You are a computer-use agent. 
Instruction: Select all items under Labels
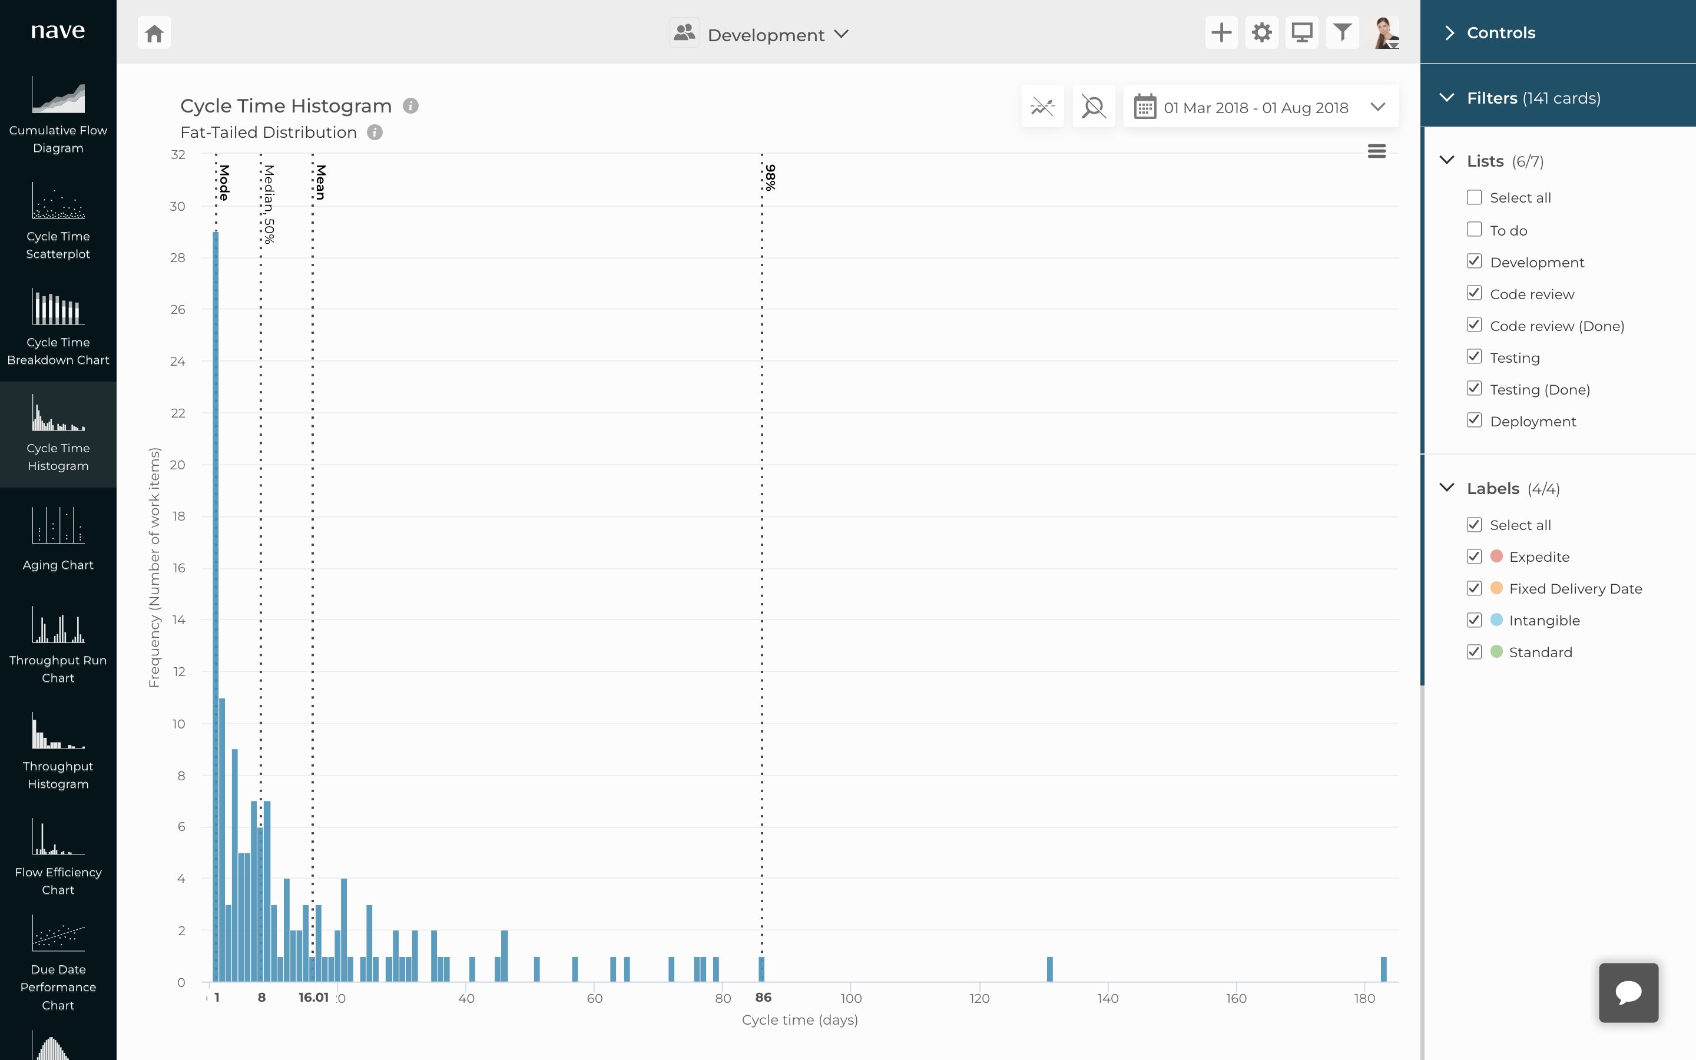(1475, 524)
